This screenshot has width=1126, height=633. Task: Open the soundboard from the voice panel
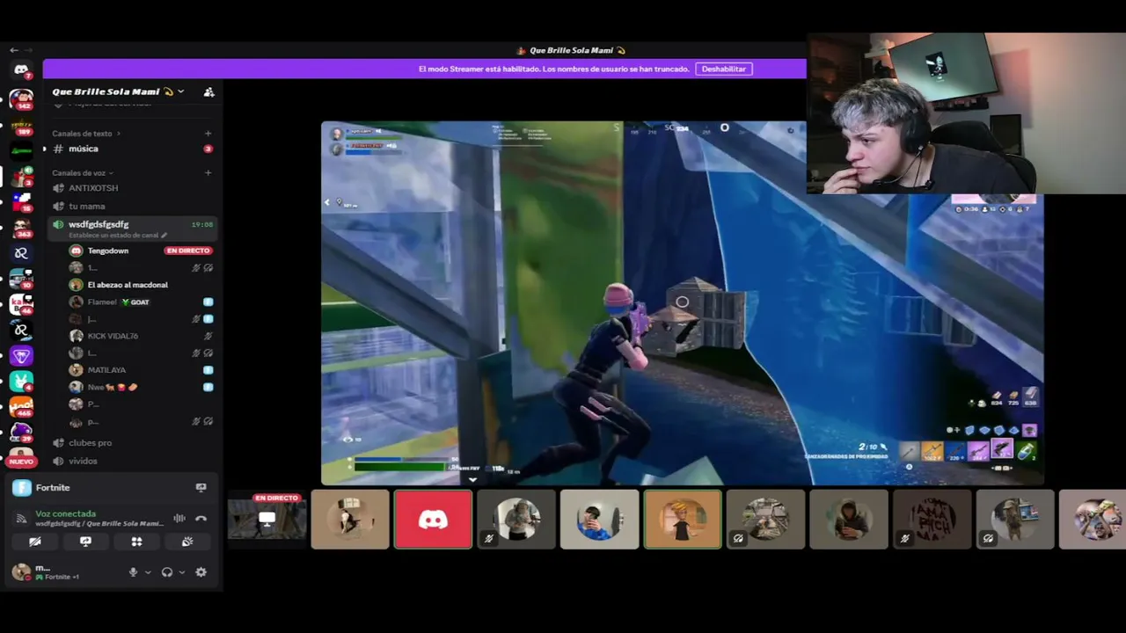coord(187,542)
